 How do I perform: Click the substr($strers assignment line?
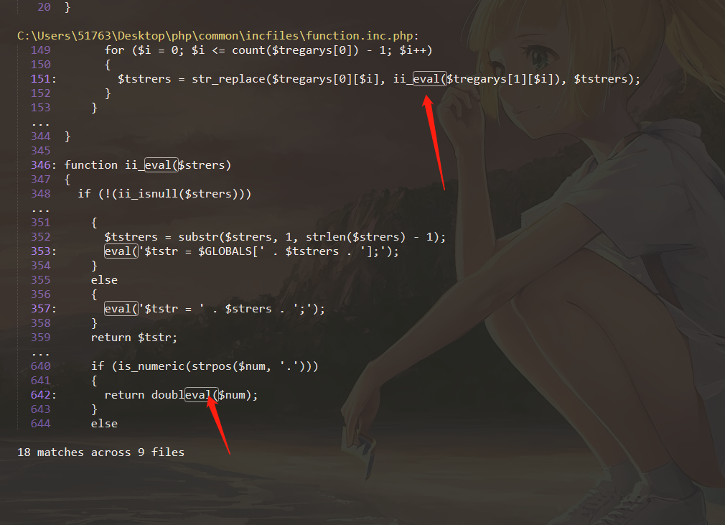(275, 237)
